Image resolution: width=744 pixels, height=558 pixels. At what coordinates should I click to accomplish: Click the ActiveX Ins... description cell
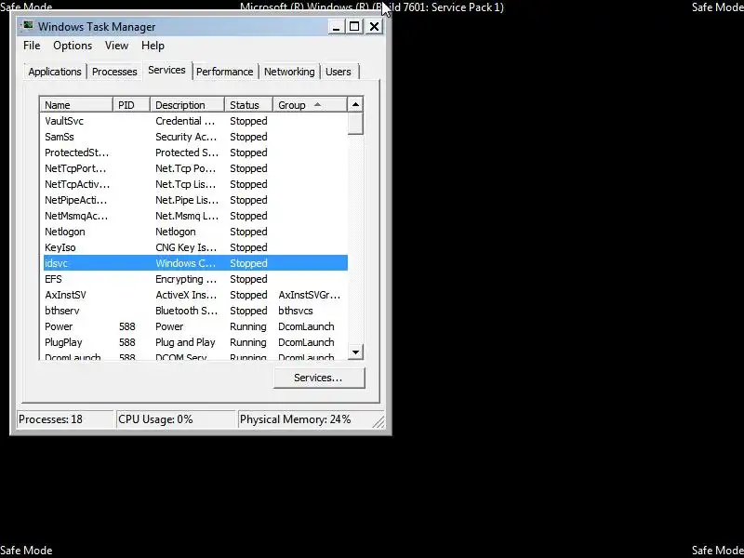(x=186, y=295)
